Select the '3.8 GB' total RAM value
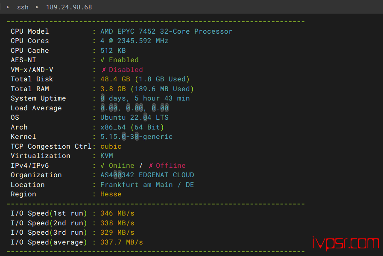Viewport: 383px width, 256px height. pyautogui.click(x=113, y=89)
